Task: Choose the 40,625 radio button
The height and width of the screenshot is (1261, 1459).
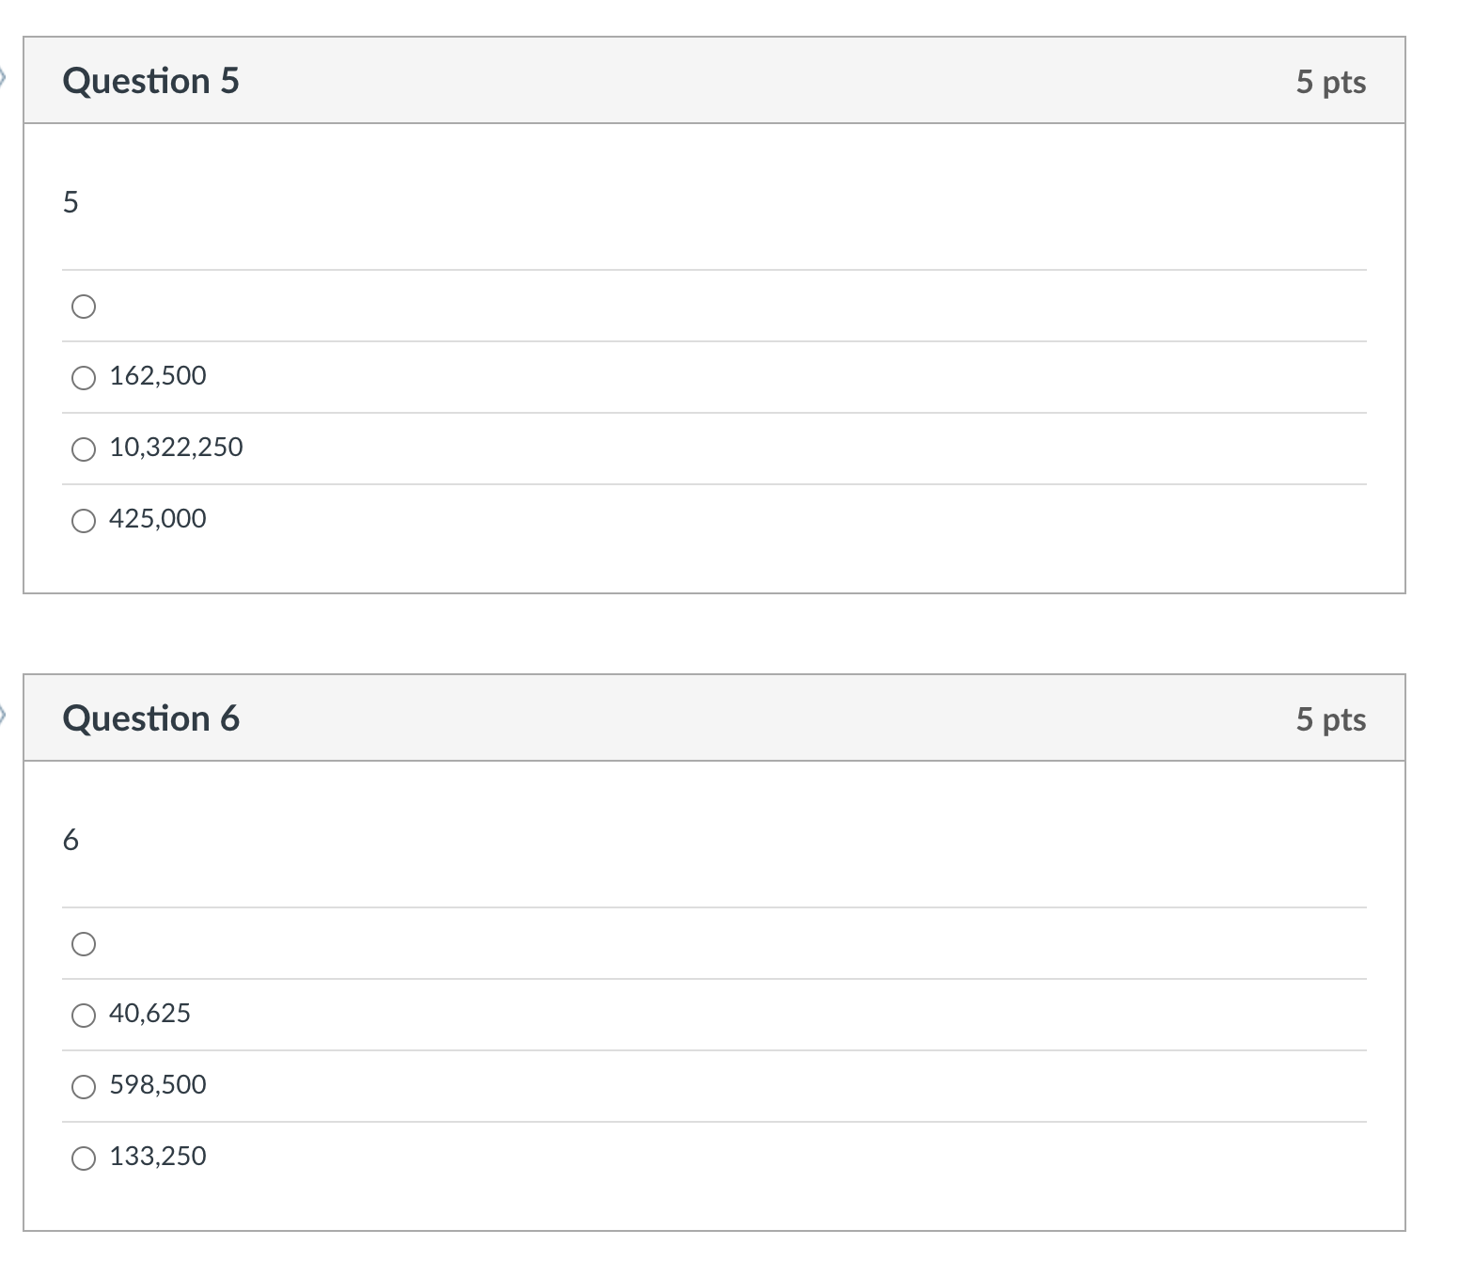Action: click(x=84, y=1016)
